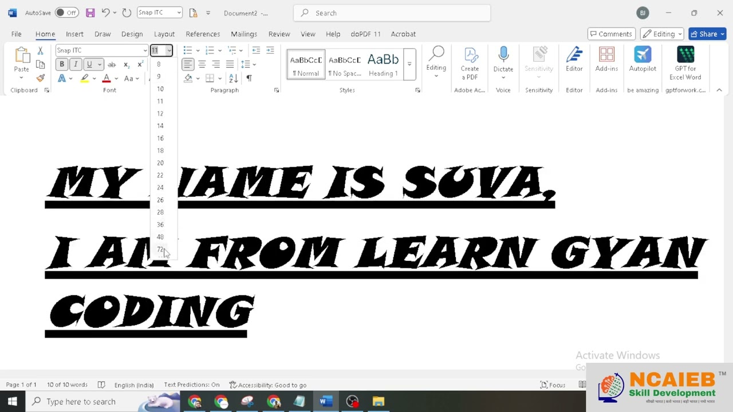Click the Share button
The width and height of the screenshot is (733, 412).
click(707, 34)
